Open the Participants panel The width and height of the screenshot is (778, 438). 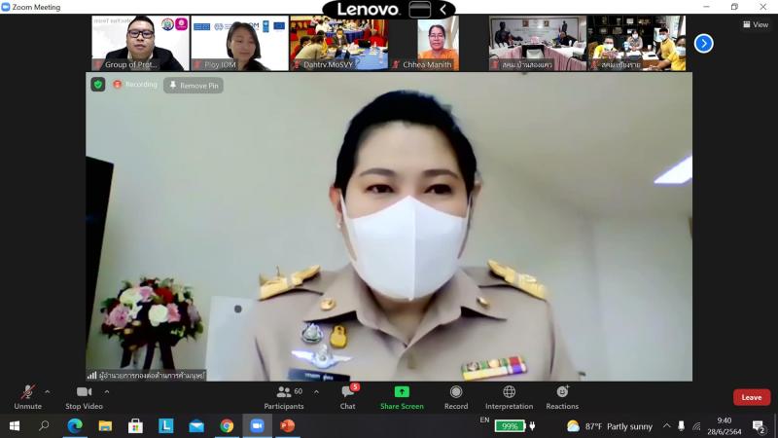coord(284,397)
